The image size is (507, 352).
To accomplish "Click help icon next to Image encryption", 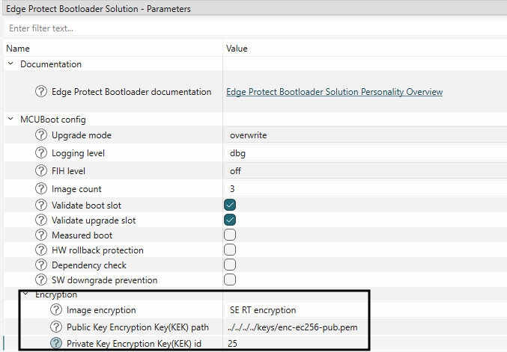I will pos(56,309).
